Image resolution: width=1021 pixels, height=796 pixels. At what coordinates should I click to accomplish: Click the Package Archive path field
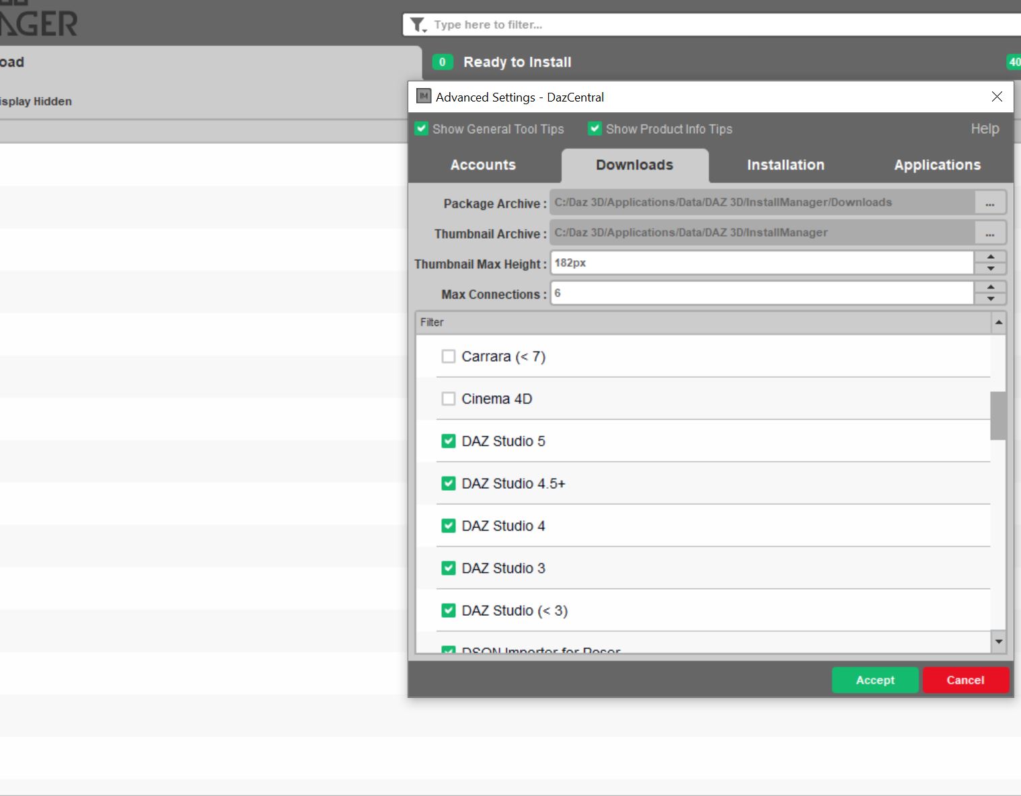(762, 202)
